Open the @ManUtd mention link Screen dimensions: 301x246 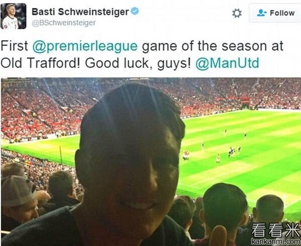coord(227,63)
